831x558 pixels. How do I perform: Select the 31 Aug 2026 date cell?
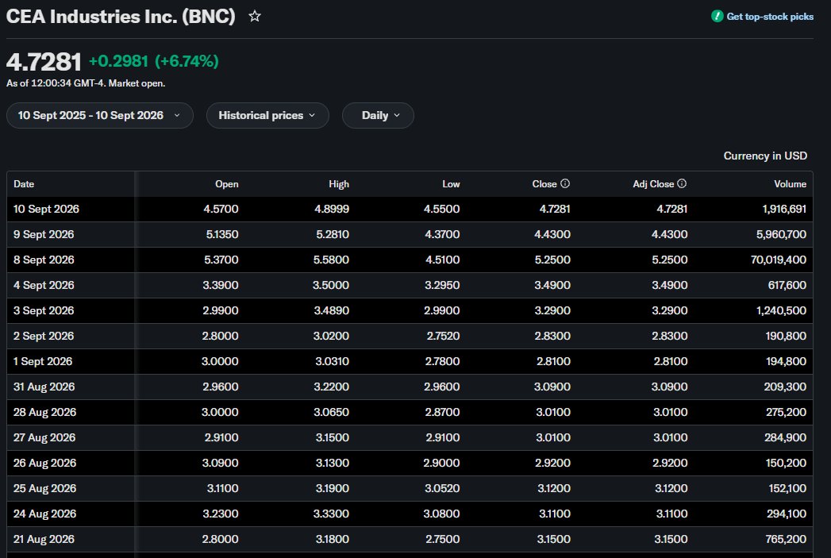click(44, 387)
